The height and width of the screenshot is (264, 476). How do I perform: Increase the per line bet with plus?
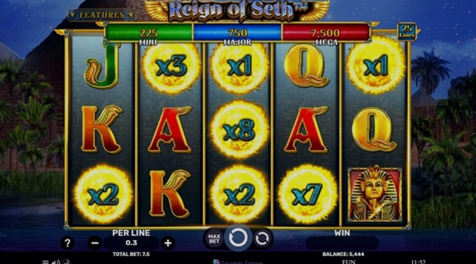point(168,243)
